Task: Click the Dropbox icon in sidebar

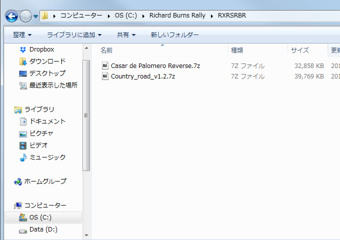Action: pyautogui.click(x=23, y=49)
